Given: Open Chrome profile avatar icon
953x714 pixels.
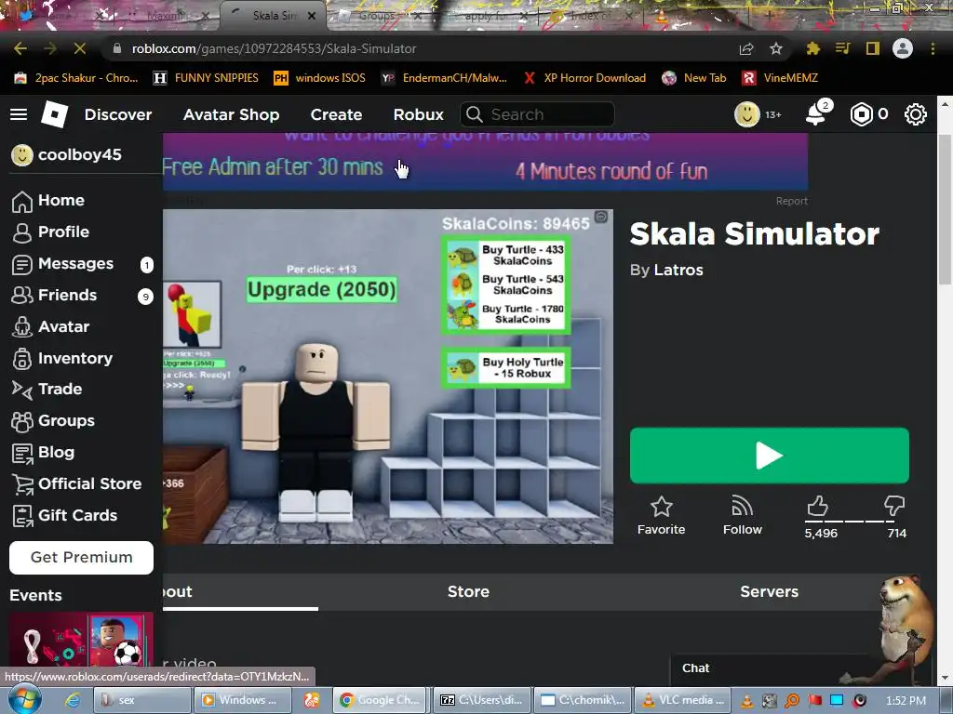Looking at the screenshot, I should point(903,48).
